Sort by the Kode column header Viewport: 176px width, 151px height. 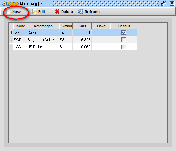click(x=20, y=26)
